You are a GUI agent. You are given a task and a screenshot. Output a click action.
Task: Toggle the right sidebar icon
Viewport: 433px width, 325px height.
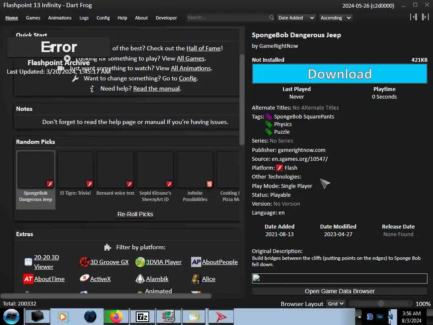click(x=425, y=17)
